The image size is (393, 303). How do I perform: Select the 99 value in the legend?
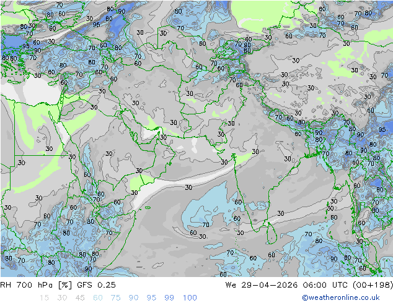point(170,297)
